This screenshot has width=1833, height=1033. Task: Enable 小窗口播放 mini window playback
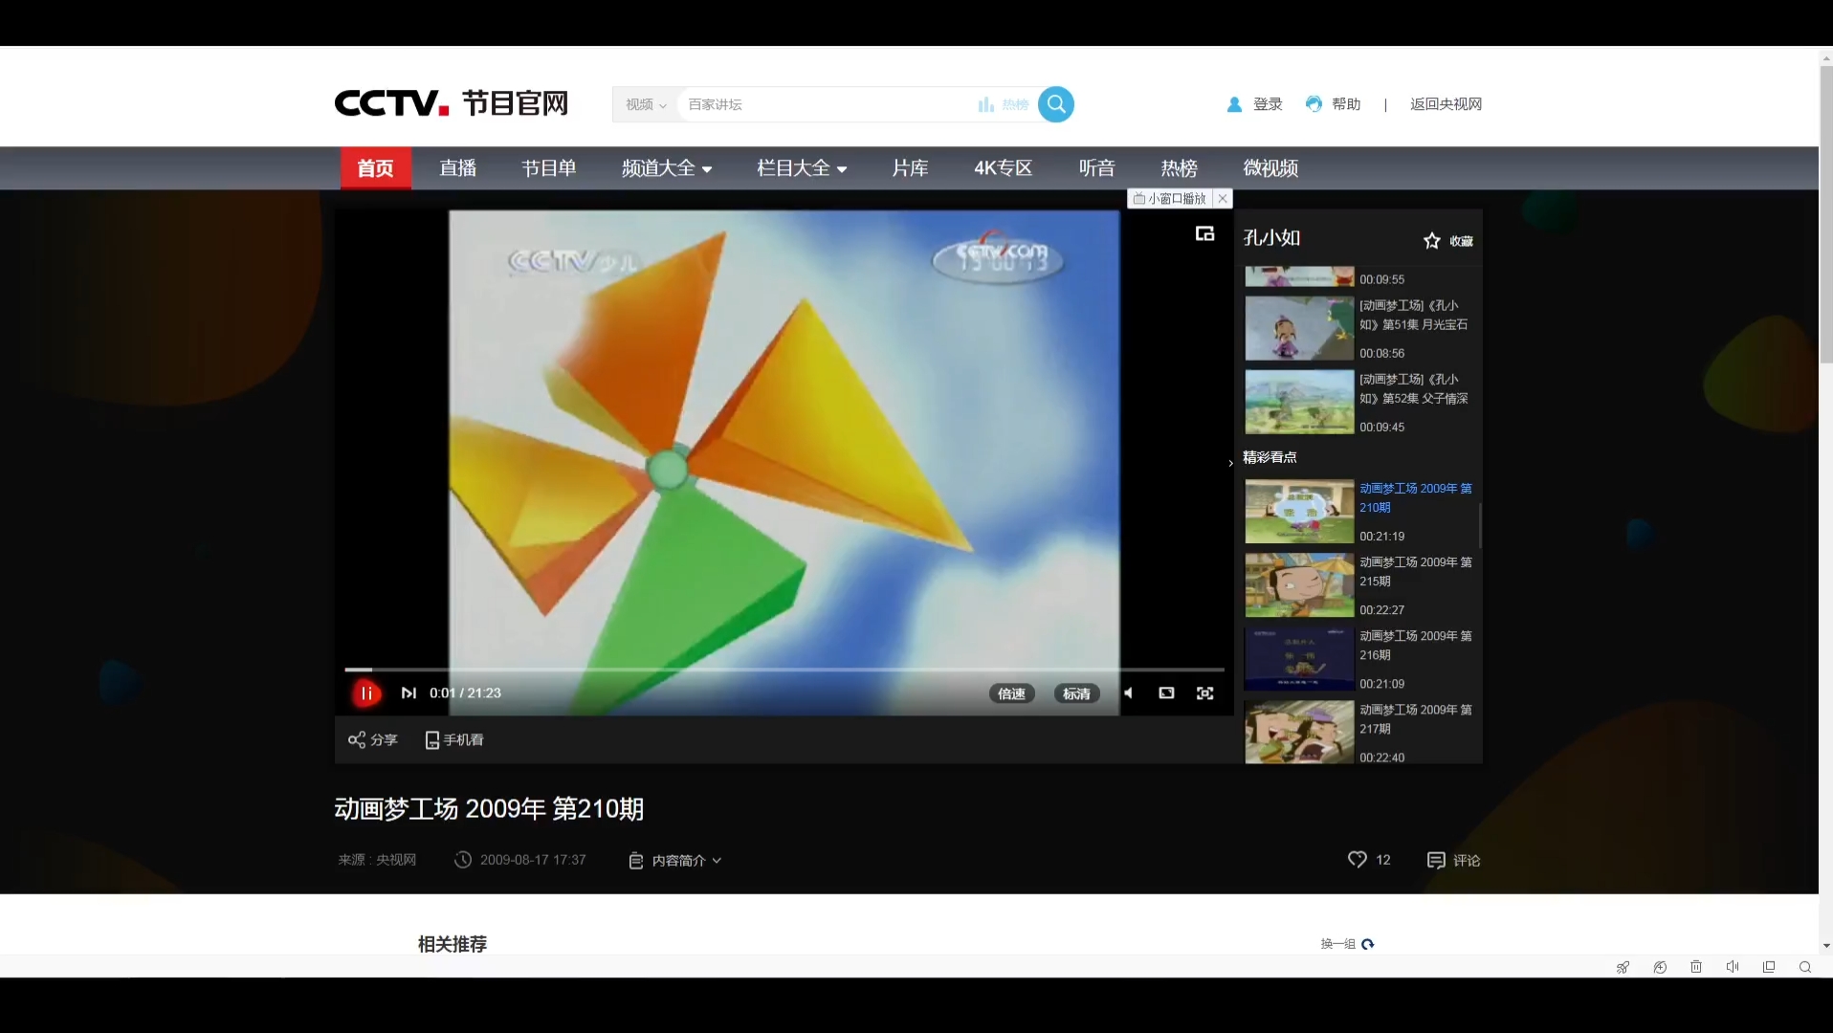1170,199
